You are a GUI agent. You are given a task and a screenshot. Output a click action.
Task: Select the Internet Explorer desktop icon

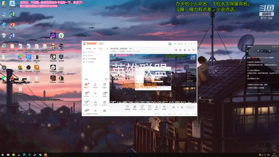click(4, 47)
